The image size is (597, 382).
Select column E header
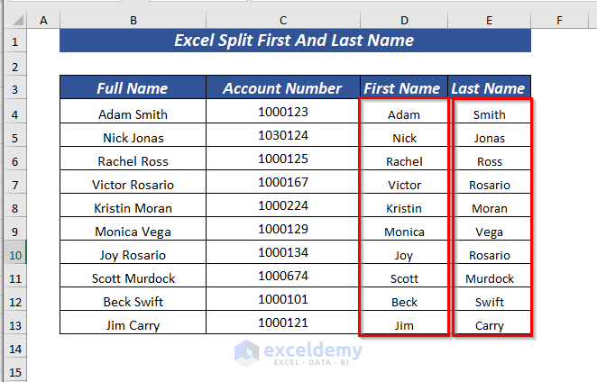489,20
